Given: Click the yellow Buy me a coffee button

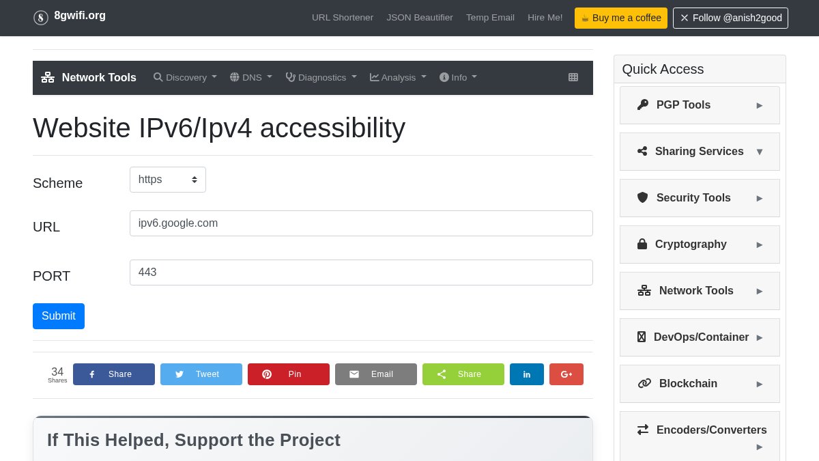Looking at the screenshot, I should (620, 18).
